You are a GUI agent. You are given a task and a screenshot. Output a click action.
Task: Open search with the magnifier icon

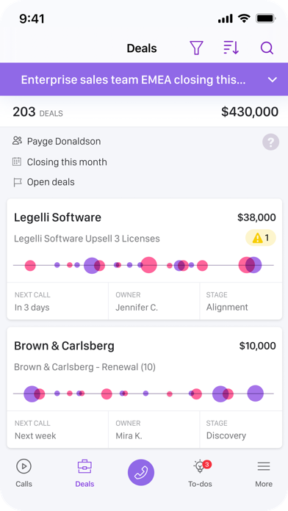[x=267, y=48]
